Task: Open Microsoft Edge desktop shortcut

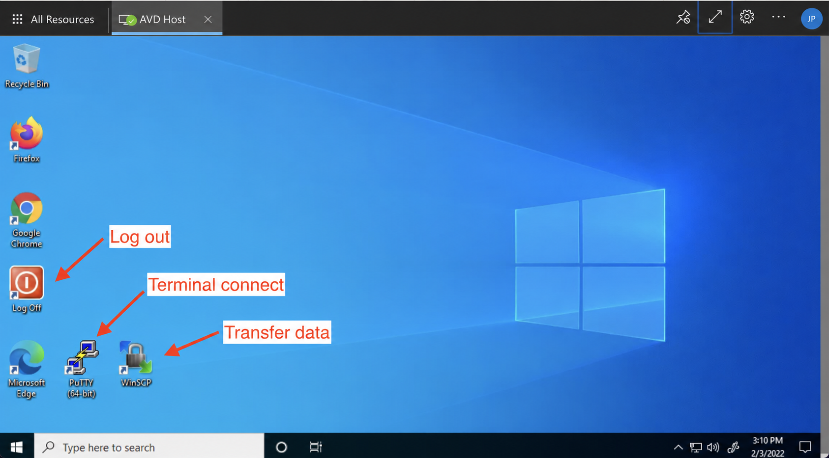Action: pos(27,369)
